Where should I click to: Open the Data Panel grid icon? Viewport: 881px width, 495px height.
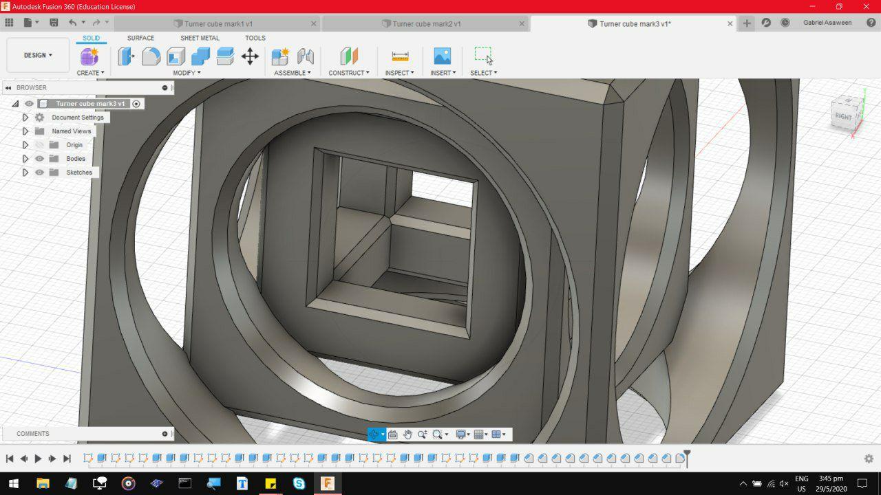pyautogui.click(x=9, y=23)
